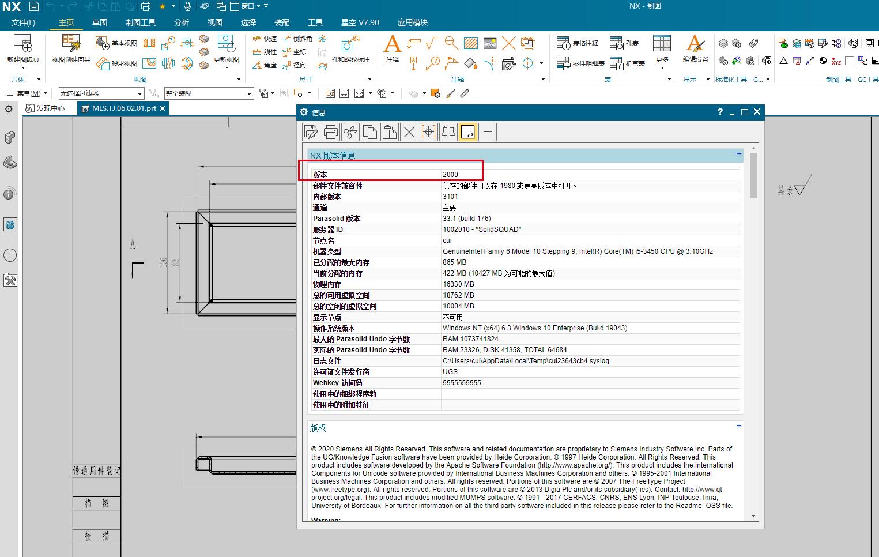Click the X delete icon in the 信息 toolbar
The width and height of the screenshot is (879, 557).
tap(409, 132)
